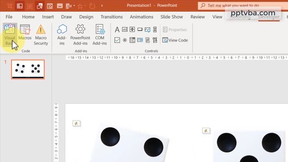The width and height of the screenshot is (288, 162).
Task: Open More Controls tools icon
Action: click(x=155, y=40)
